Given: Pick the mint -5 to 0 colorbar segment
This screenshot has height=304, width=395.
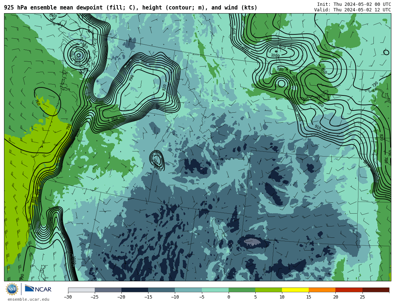Looking at the screenshot, I should pos(215,290).
